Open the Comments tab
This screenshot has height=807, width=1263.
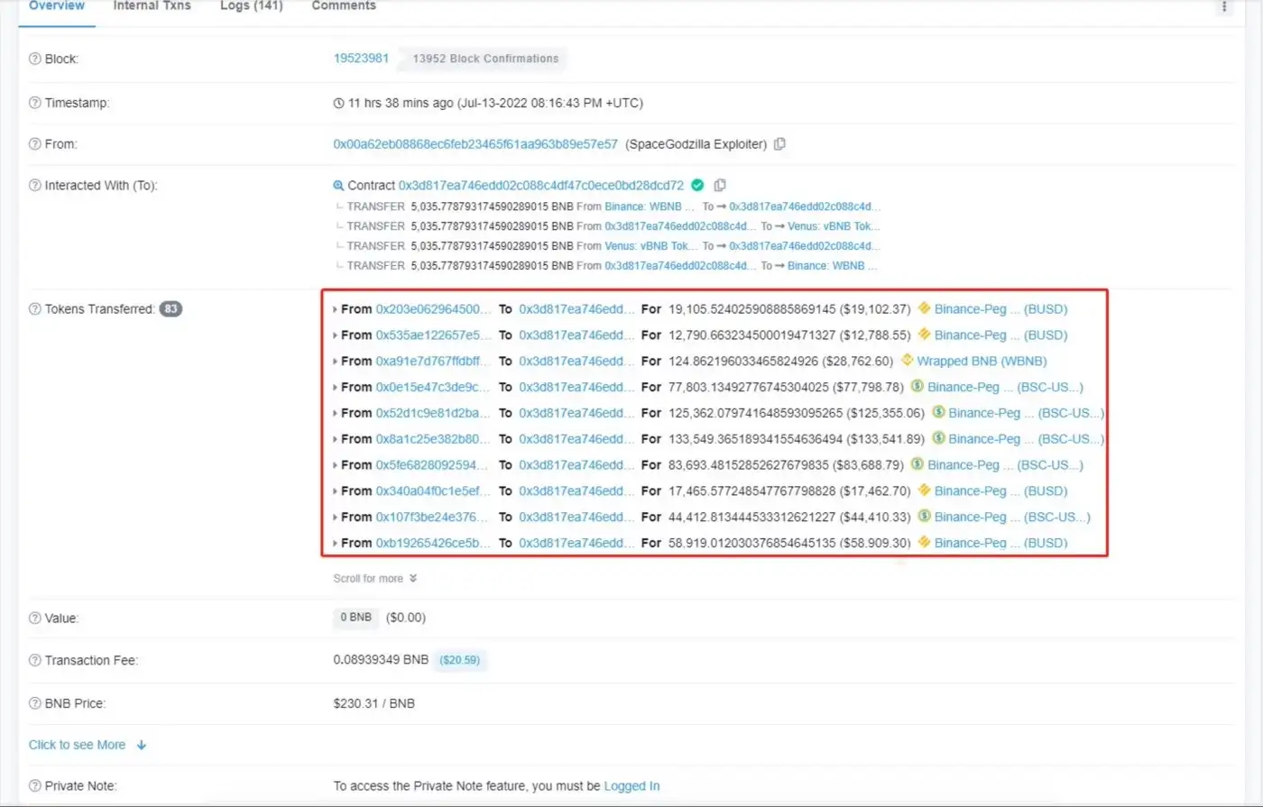tap(344, 6)
